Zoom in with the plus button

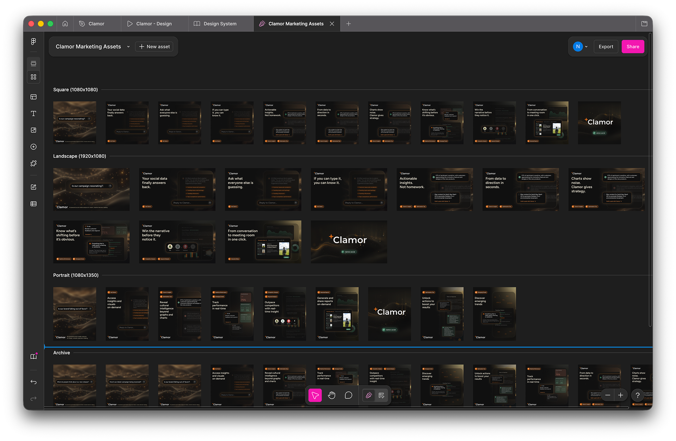click(621, 395)
